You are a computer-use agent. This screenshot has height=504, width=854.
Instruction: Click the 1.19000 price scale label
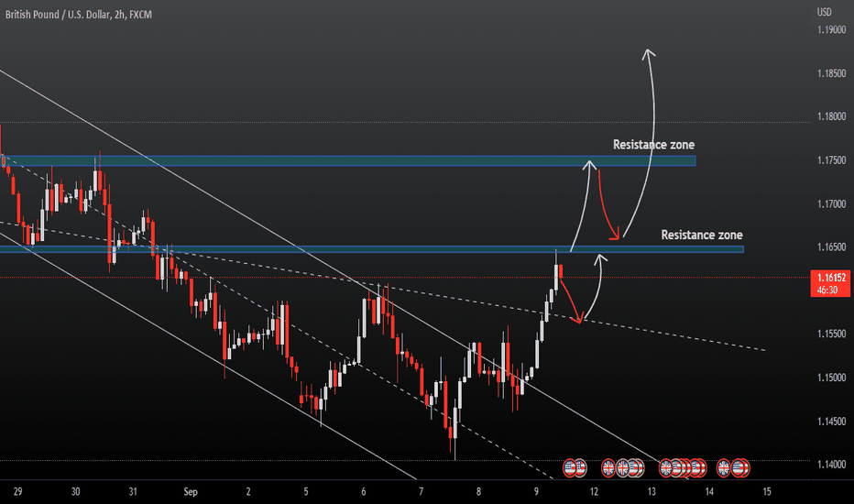[x=832, y=30]
